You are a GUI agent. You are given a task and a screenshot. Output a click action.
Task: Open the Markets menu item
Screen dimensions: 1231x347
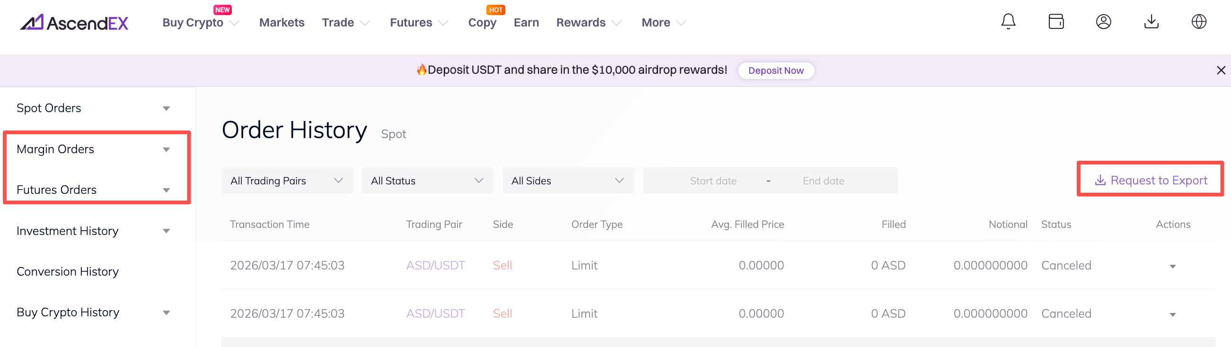coord(281,22)
